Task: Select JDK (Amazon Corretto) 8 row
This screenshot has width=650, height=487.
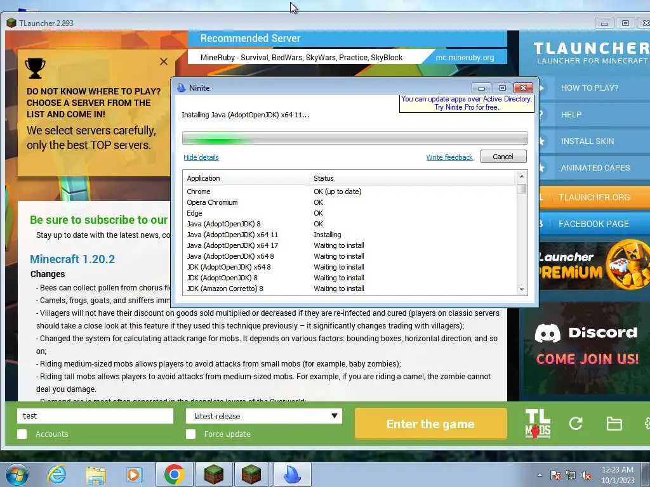Action: tap(350, 289)
